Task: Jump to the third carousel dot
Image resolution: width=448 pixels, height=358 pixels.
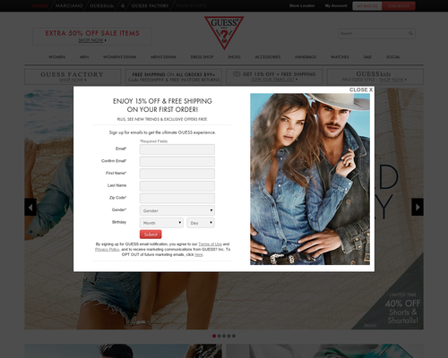Action: click(x=224, y=336)
